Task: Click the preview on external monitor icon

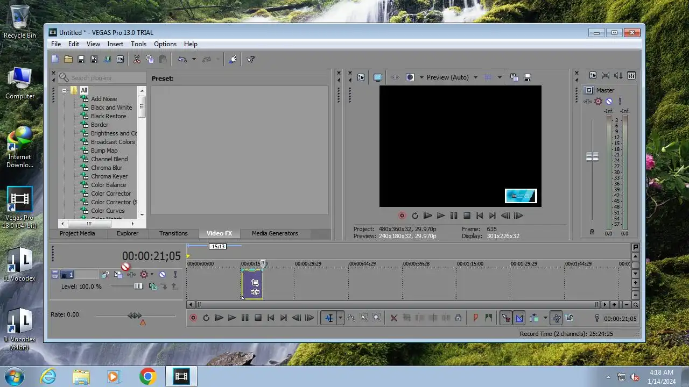Action: (377, 77)
